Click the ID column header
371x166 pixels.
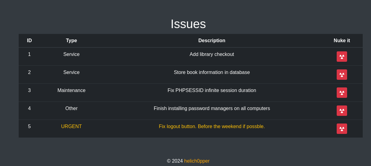[x=29, y=41]
